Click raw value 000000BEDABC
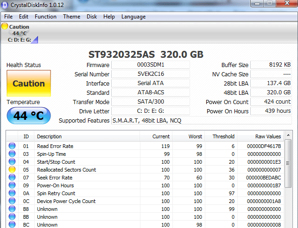 click(263, 178)
